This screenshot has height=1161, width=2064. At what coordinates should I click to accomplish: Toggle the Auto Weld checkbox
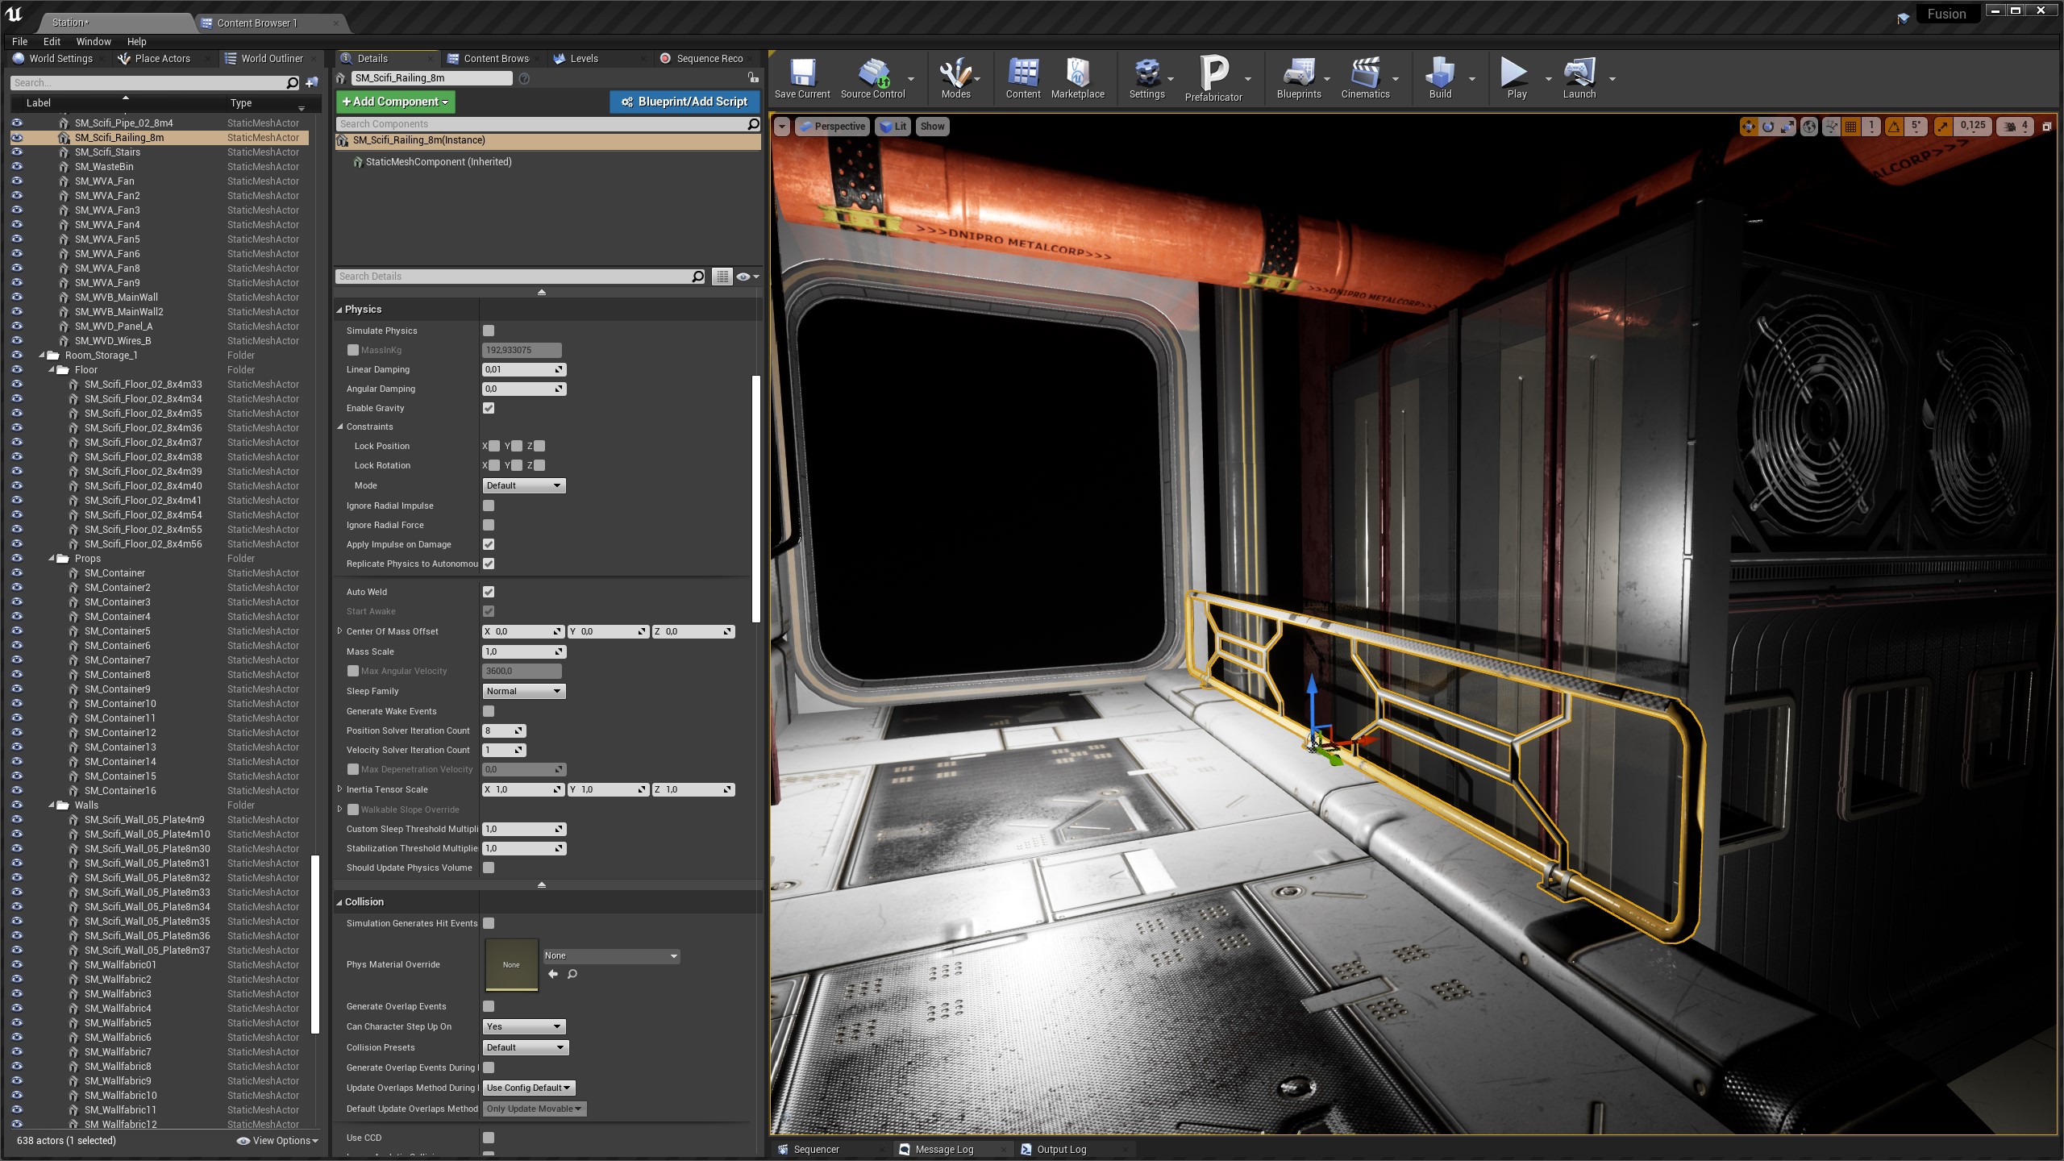click(x=489, y=592)
